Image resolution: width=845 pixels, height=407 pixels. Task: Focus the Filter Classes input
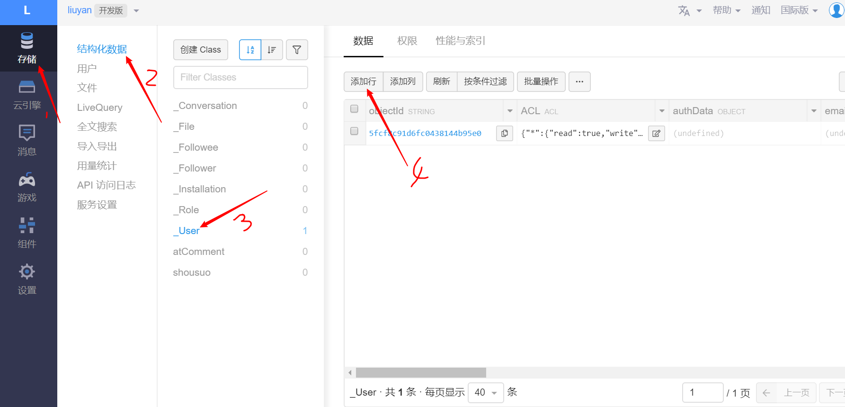pos(240,77)
